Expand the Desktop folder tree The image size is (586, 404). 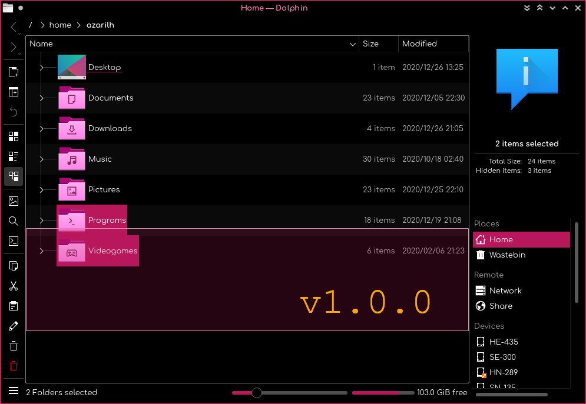[41, 67]
